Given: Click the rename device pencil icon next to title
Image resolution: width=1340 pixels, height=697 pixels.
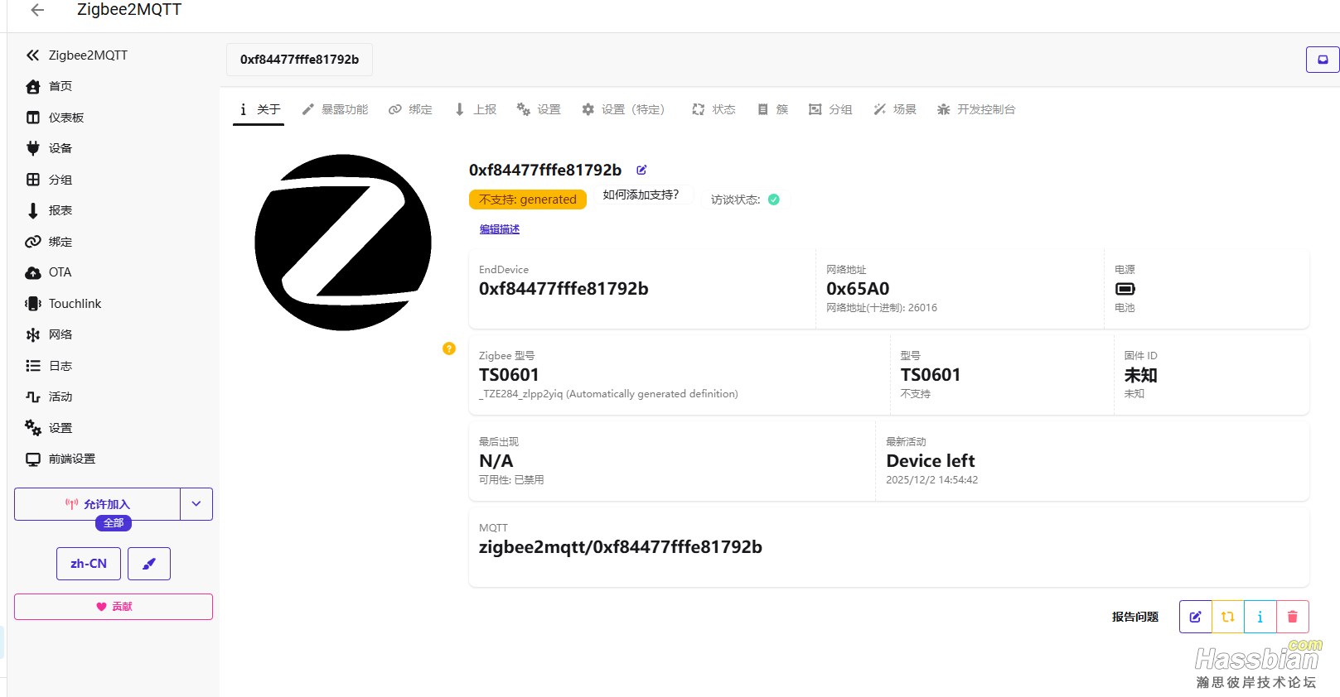Looking at the screenshot, I should pyautogui.click(x=641, y=170).
